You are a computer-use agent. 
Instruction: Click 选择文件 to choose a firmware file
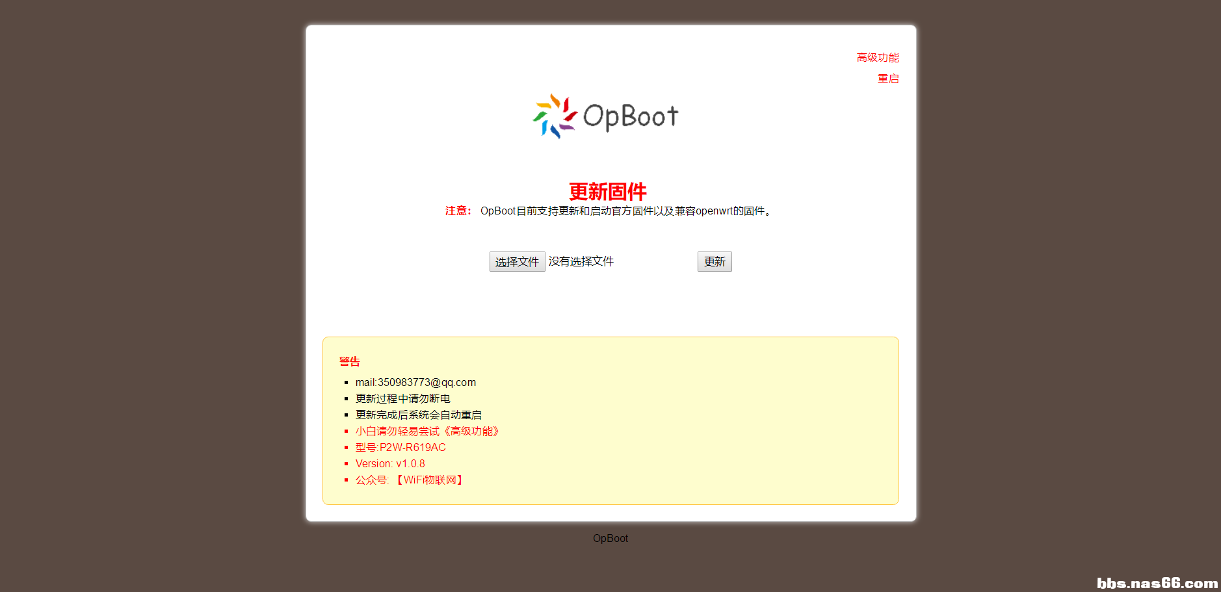pos(517,261)
